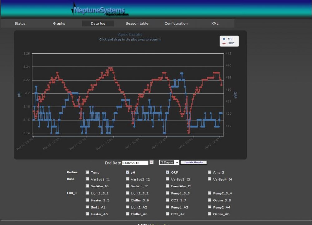Toggle ORP series in chart legend

[228, 43]
